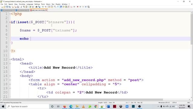This screenshot has width=193, height=109.
Task: Click the New file toolbar icon
Action: click(2, 7)
